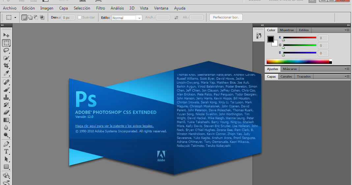Click the foreground color black swatch
The image size is (352, 185).
pos(271,39)
